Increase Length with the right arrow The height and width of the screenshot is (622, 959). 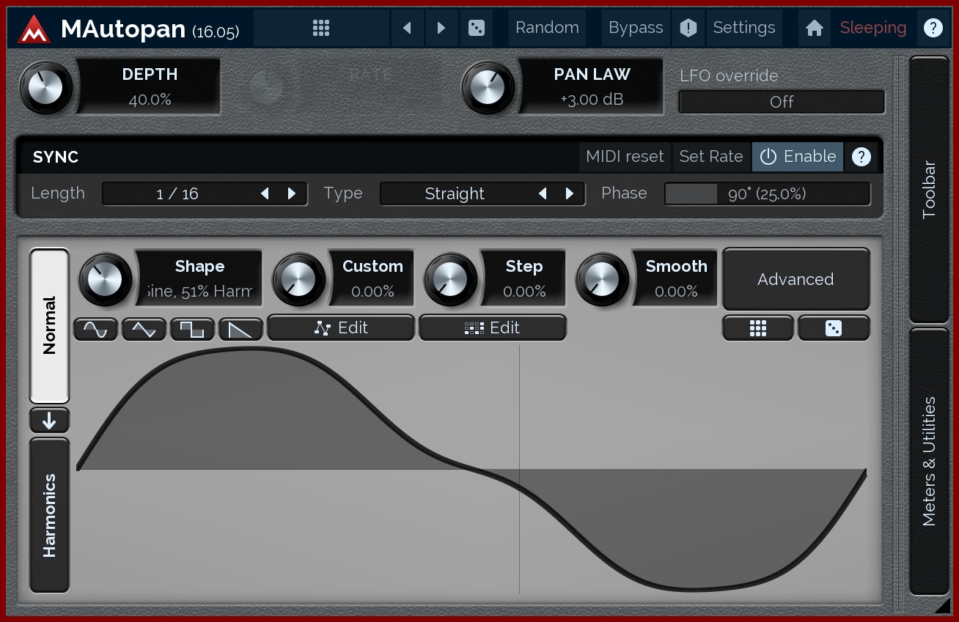point(292,193)
